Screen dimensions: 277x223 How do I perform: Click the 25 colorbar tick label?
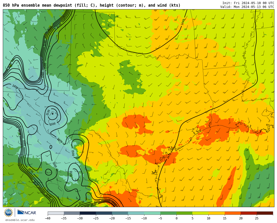coord(257,218)
